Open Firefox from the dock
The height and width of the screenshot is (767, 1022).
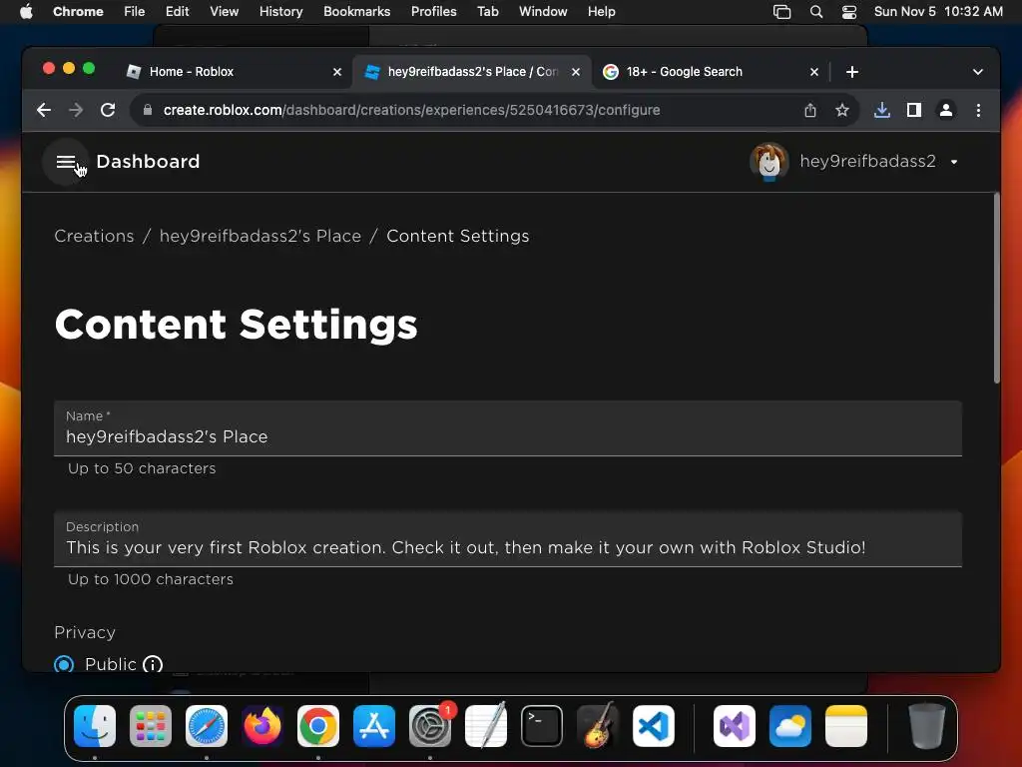(262, 726)
